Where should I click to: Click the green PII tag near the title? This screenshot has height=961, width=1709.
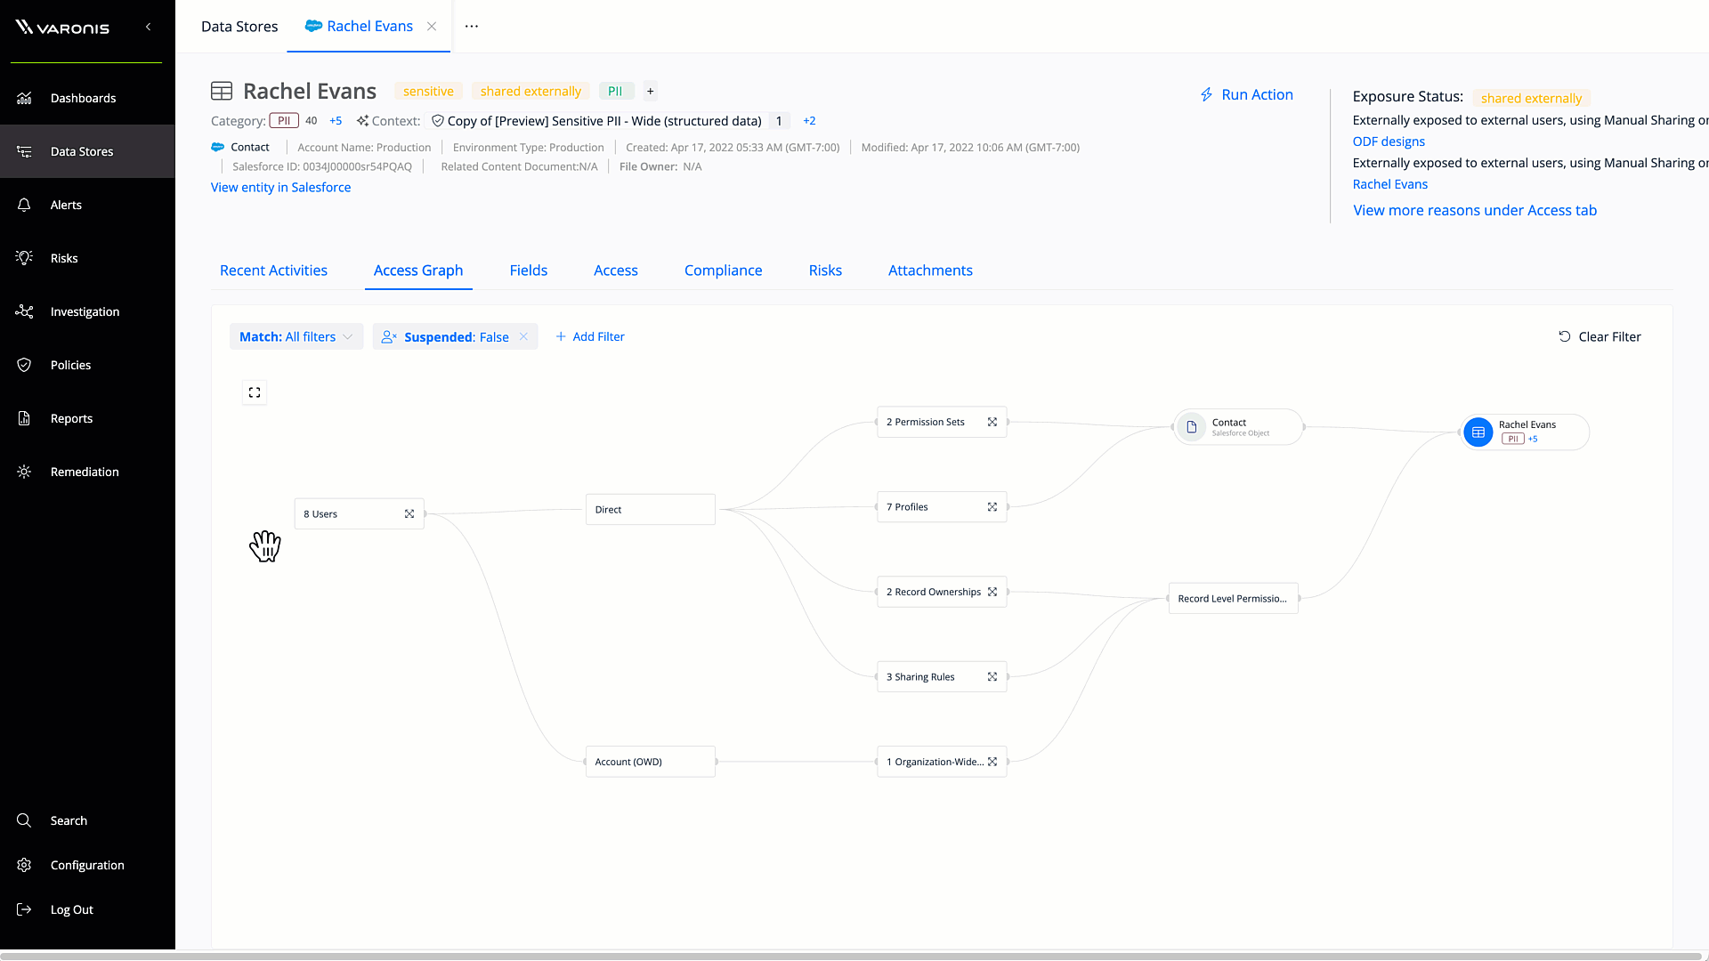coord(615,92)
